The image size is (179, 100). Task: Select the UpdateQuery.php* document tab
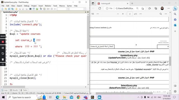tap(10, 12)
